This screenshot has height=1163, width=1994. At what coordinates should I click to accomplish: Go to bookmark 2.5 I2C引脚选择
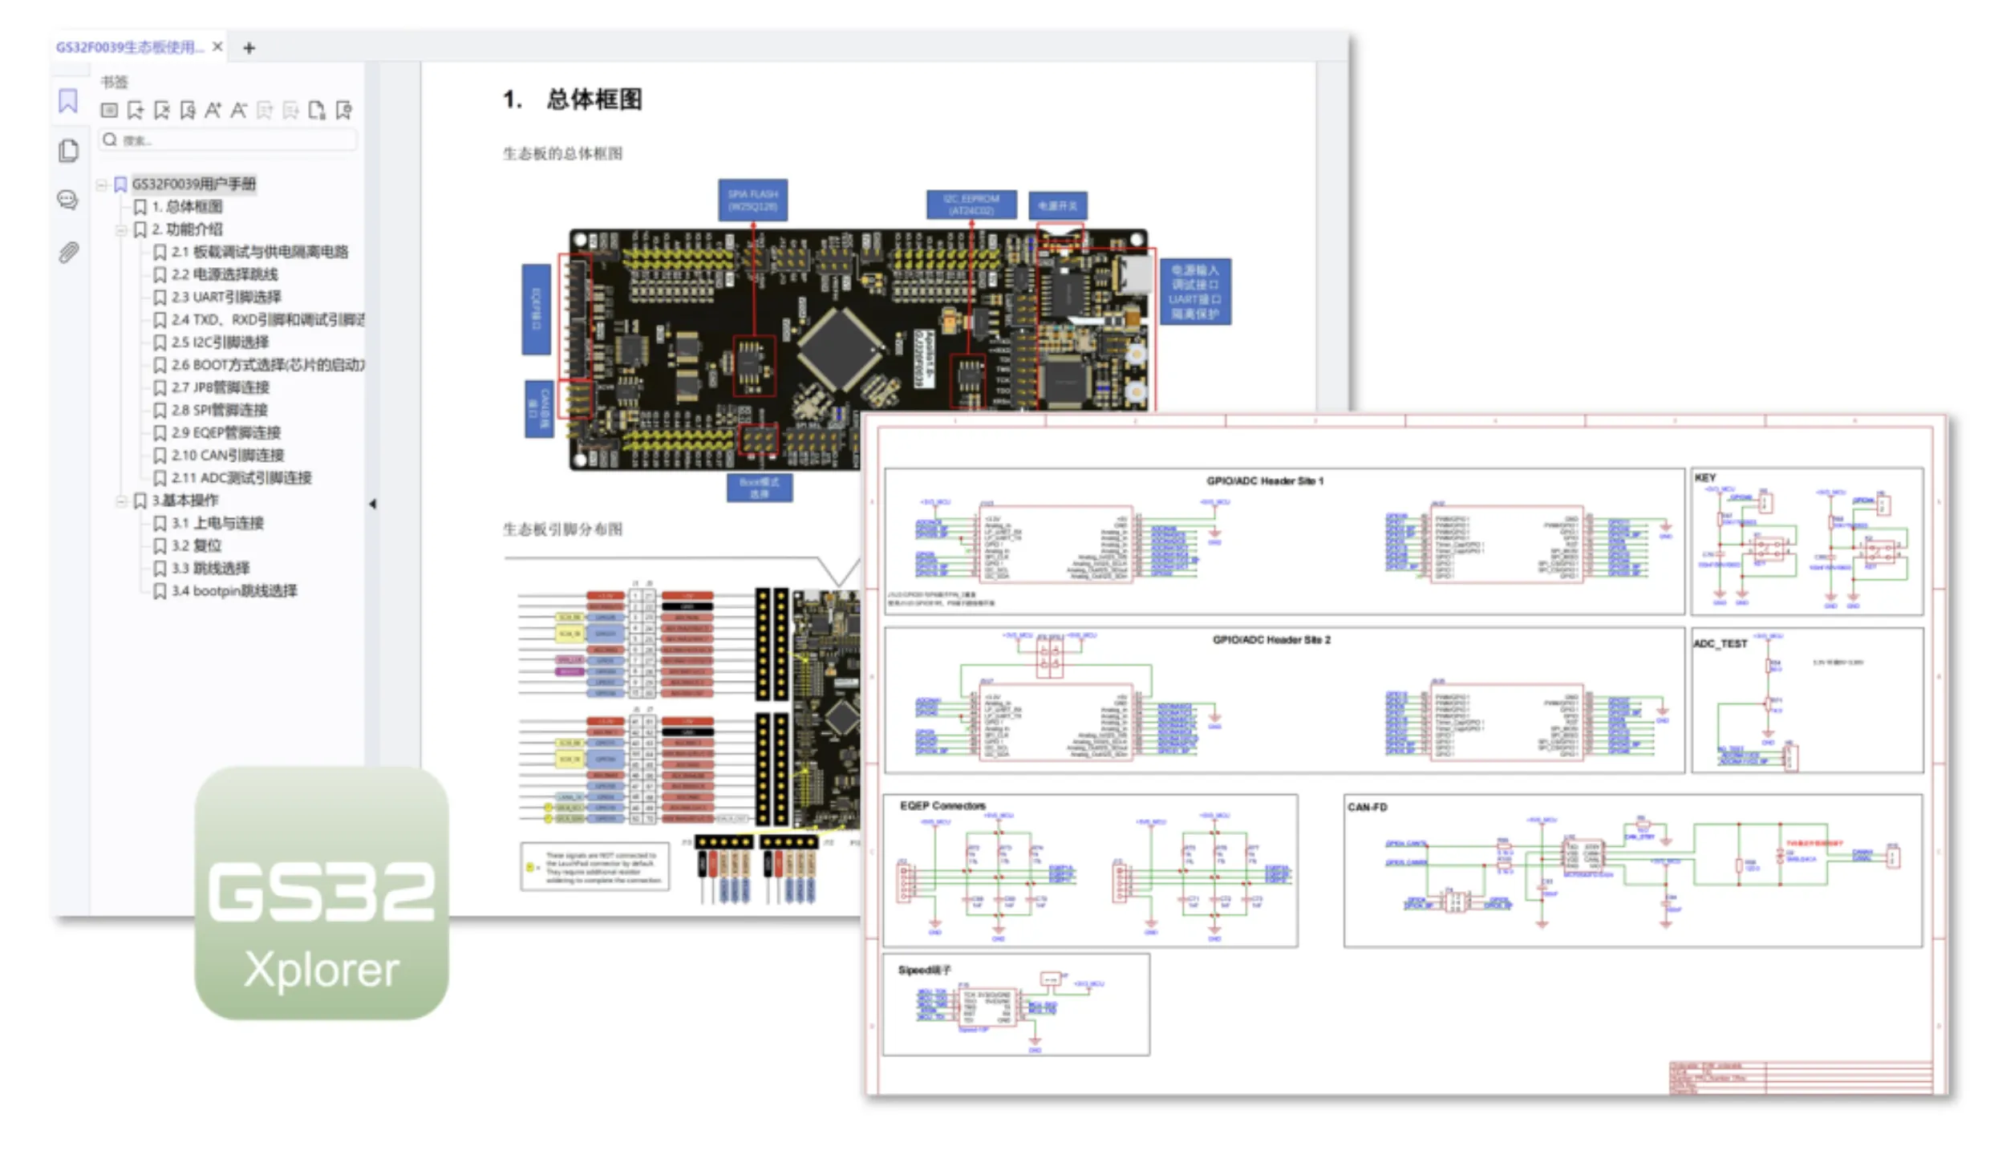[x=220, y=342]
